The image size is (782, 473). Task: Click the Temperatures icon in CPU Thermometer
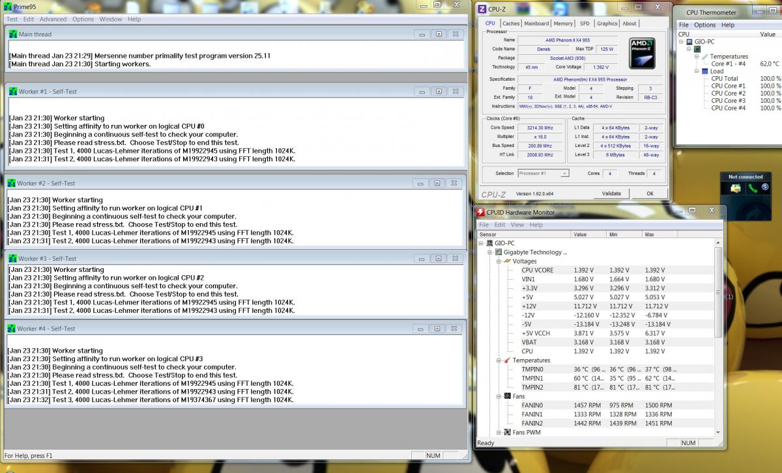705,57
